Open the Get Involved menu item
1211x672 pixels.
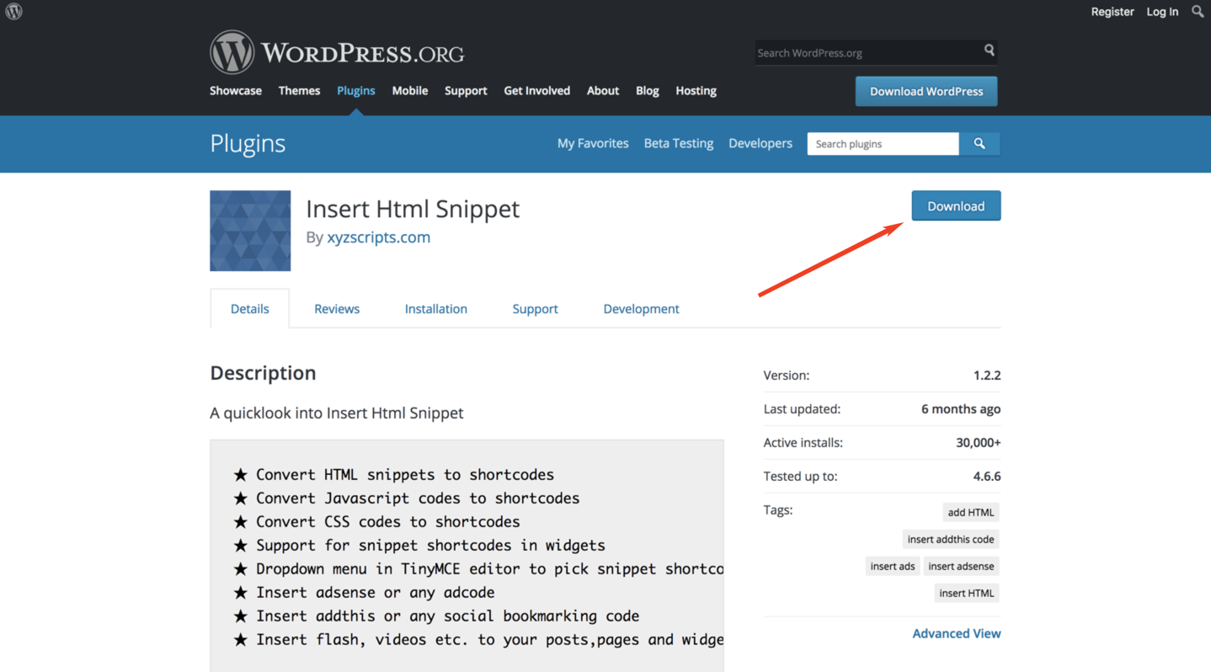tap(537, 91)
